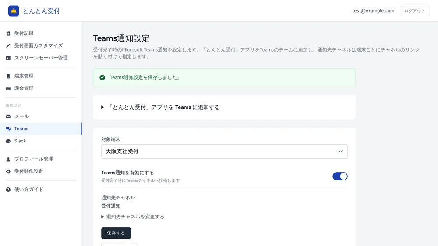
Task: Open メール notification settings
Action: (41, 117)
